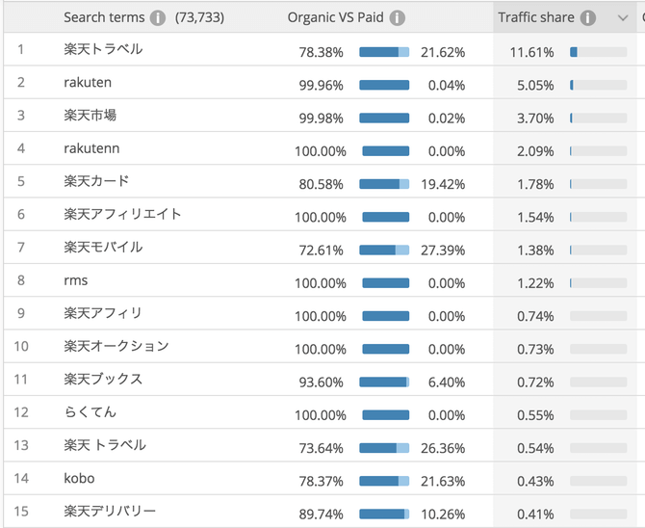Select the 楽天ブックス keyword

pos(103,380)
